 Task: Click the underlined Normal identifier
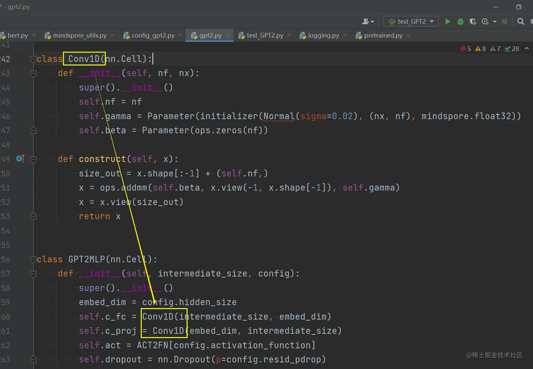coord(279,116)
